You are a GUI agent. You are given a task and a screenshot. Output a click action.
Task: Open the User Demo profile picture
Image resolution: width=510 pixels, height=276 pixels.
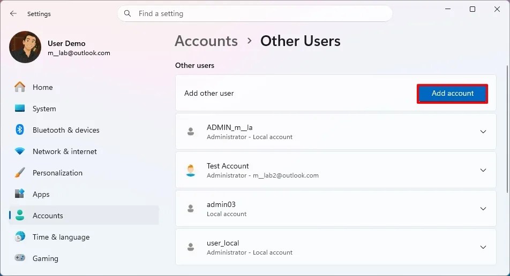[25, 47]
